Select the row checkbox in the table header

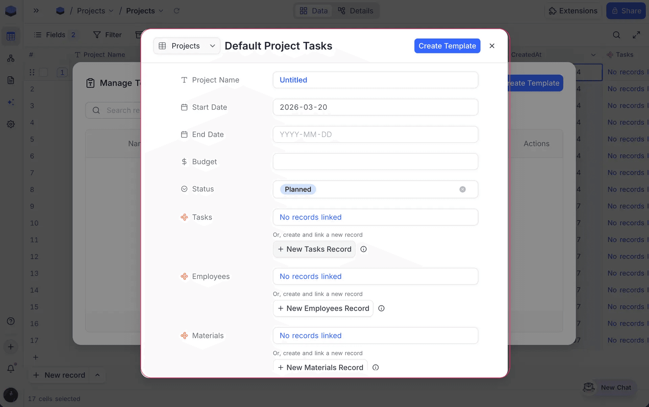pyautogui.click(x=44, y=72)
